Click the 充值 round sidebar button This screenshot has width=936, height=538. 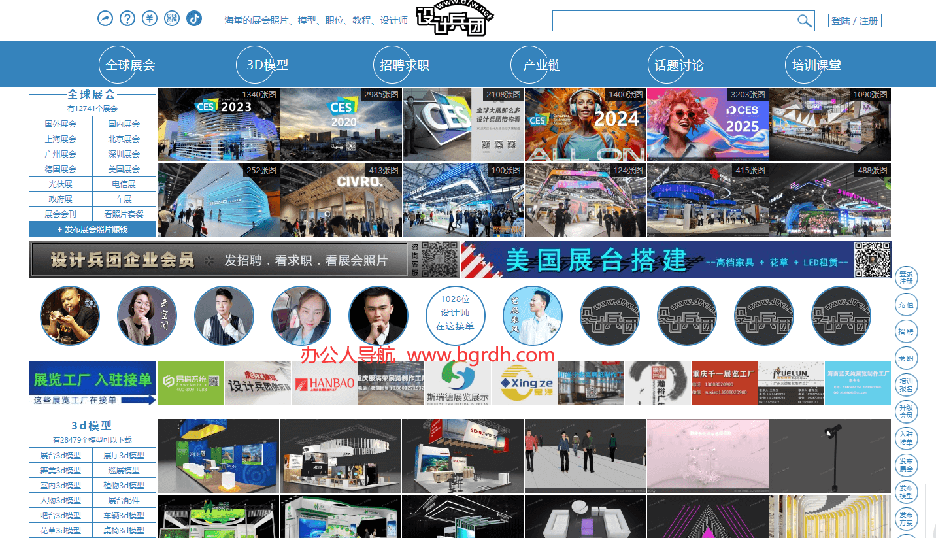pyautogui.click(x=906, y=305)
